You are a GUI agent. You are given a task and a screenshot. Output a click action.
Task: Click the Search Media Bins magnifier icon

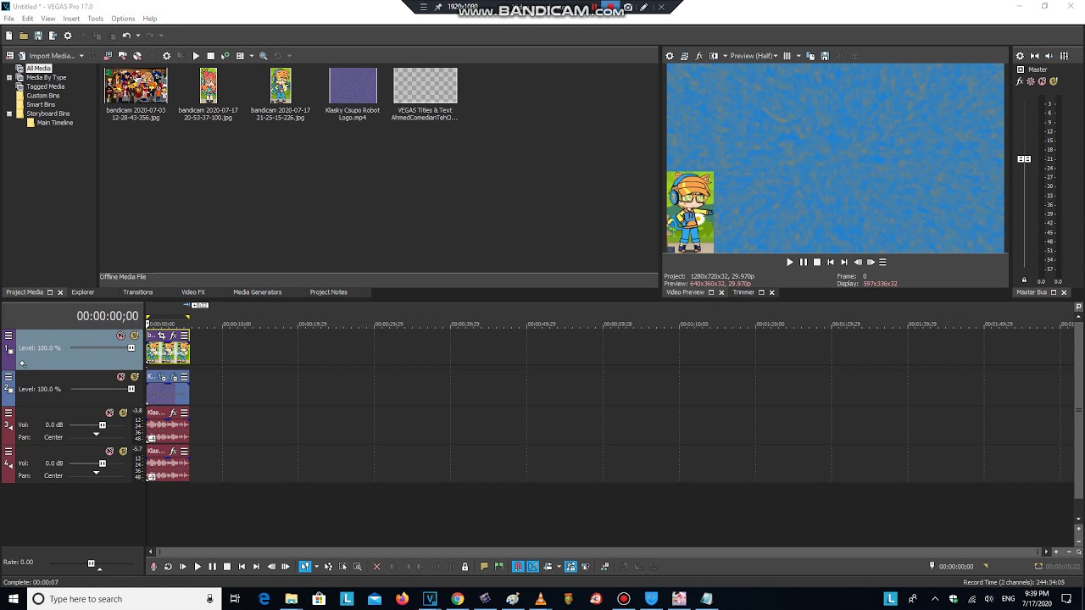click(x=263, y=56)
